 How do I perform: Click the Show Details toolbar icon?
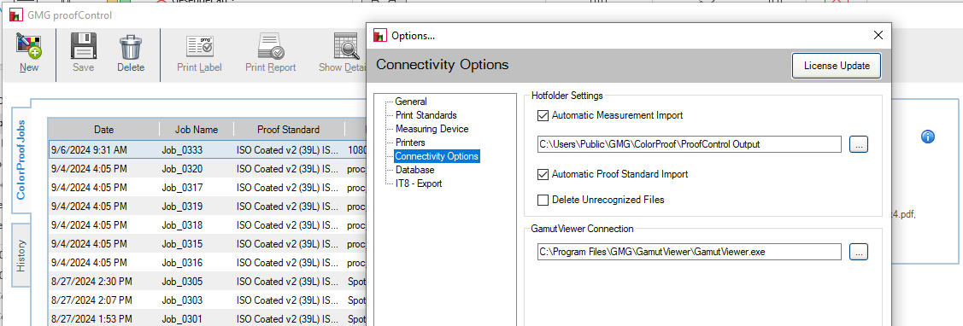[346, 47]
